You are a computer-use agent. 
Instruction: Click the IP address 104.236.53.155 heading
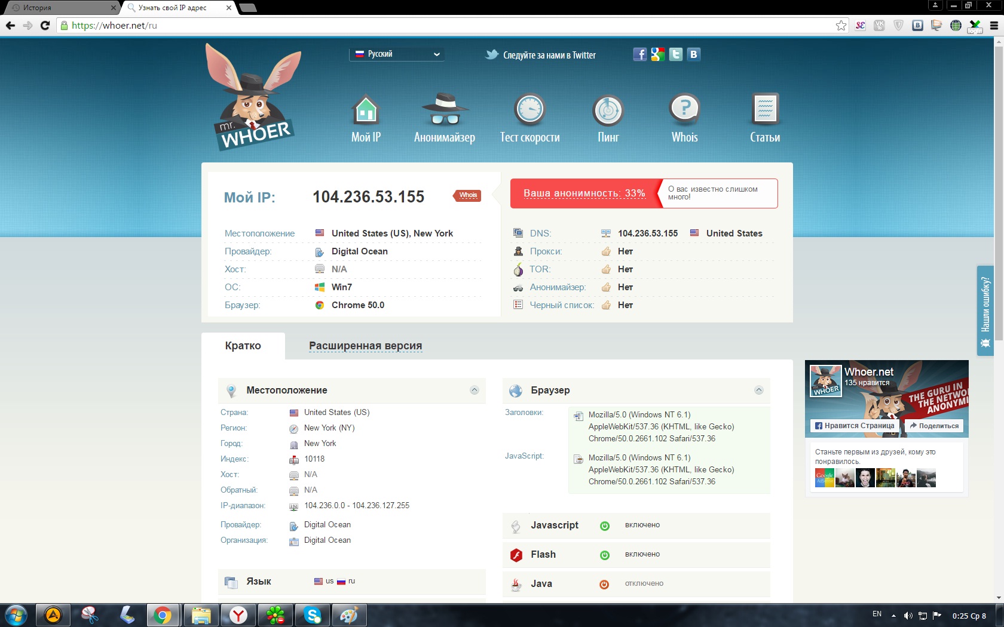[368, 196]
